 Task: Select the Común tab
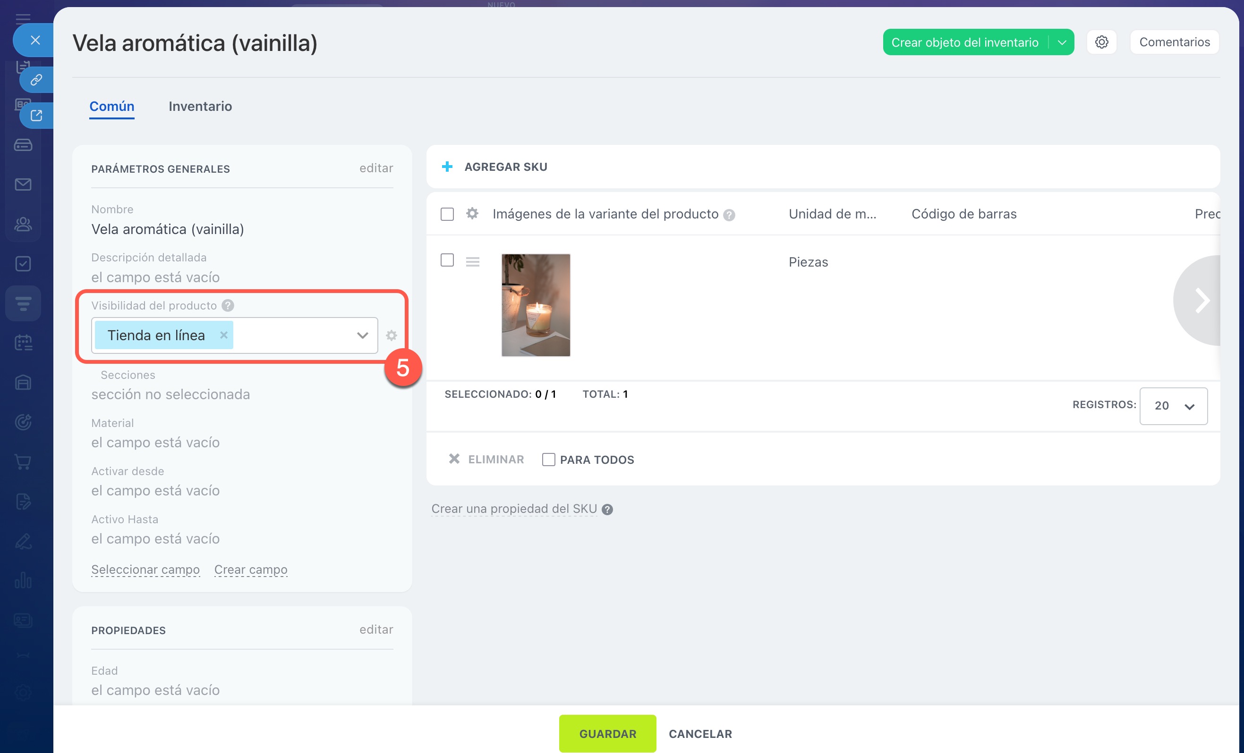(x=111, y=107)
